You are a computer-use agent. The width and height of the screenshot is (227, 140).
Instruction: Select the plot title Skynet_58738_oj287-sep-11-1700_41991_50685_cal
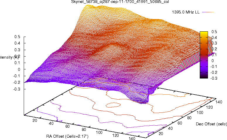pyautogui.click(x=120, y=2)
